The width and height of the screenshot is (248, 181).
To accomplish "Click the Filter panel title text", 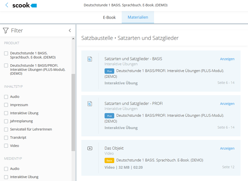I will (x=17, y=30).
